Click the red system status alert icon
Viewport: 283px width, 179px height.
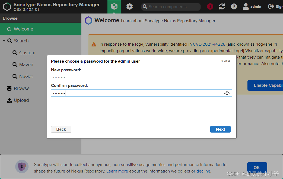[210, 7]
